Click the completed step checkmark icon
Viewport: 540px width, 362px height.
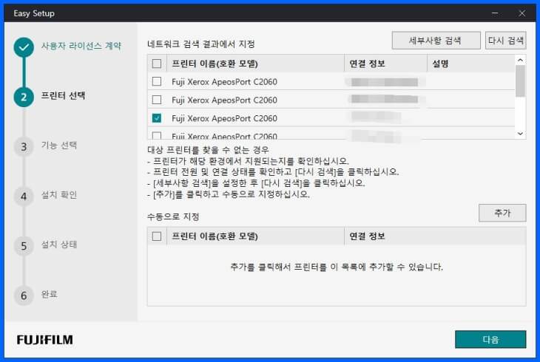(24, 47)
